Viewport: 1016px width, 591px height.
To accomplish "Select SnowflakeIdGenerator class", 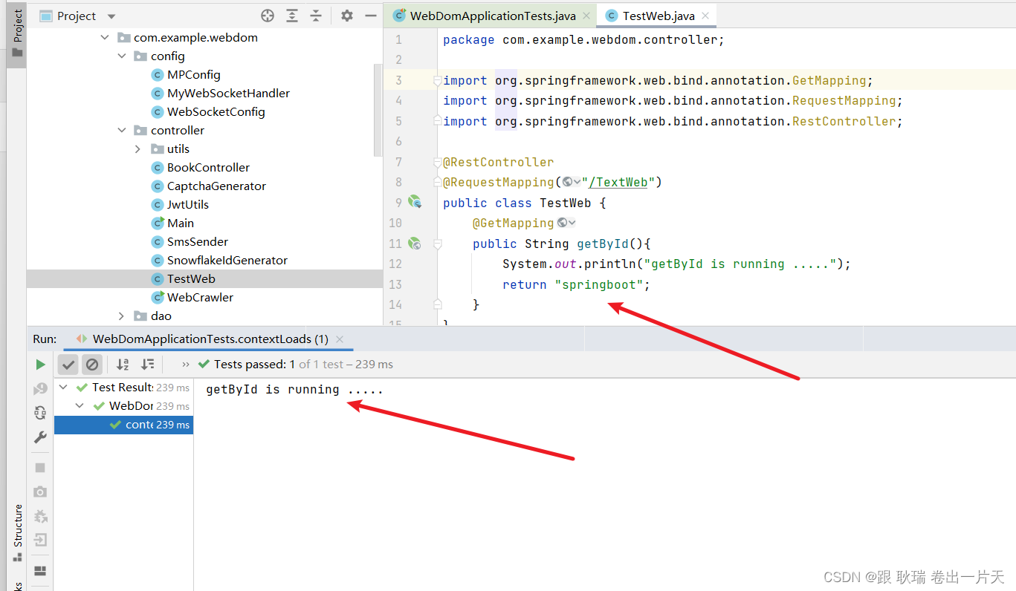I will coord(227,260).
